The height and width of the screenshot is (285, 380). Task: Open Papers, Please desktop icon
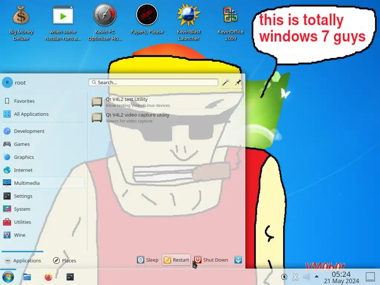pos(147,19)
